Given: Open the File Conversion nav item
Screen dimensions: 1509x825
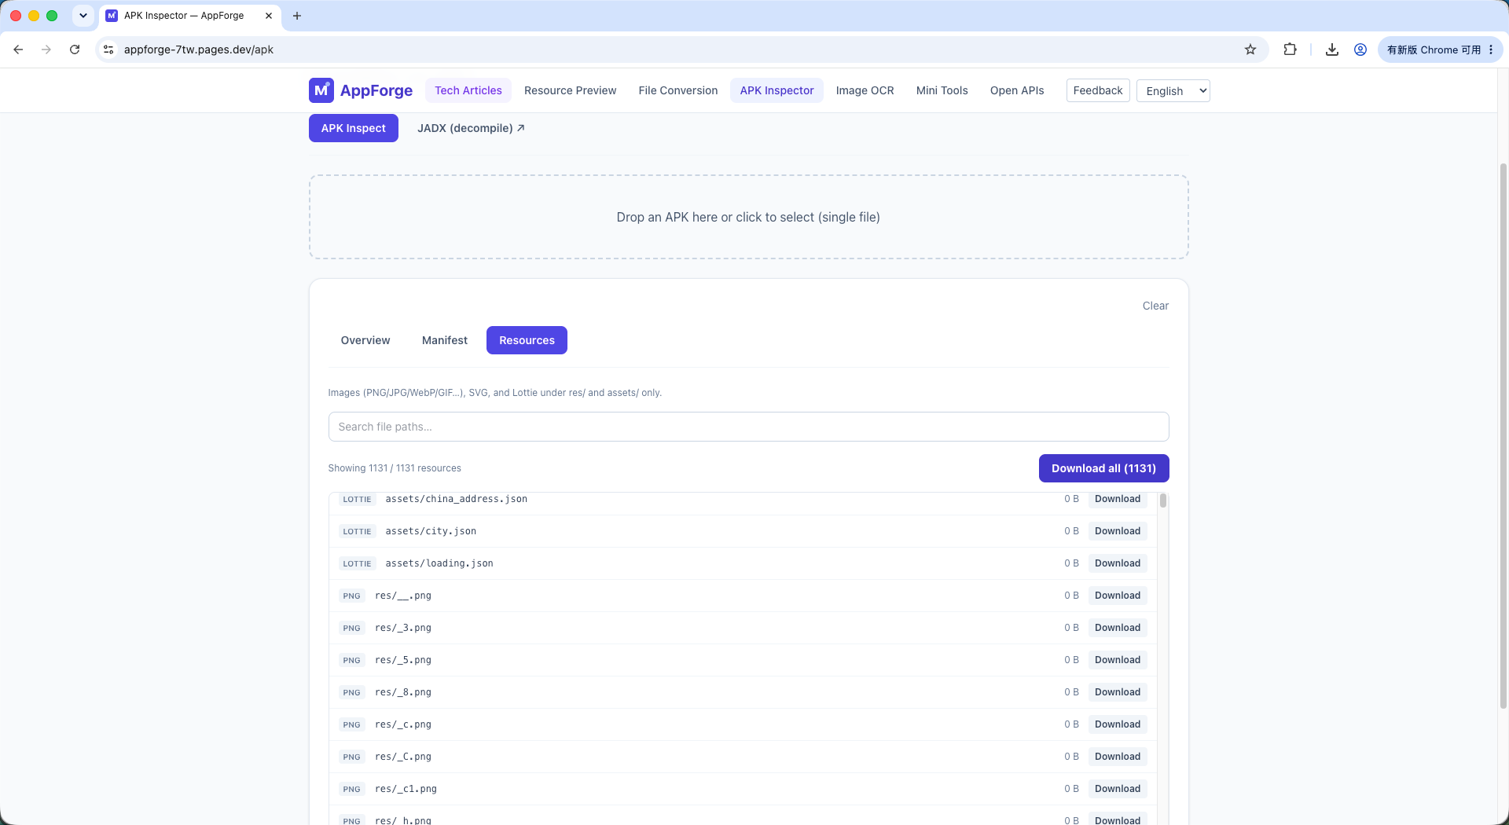Looking at the screenshot, I should click(677, 90).
